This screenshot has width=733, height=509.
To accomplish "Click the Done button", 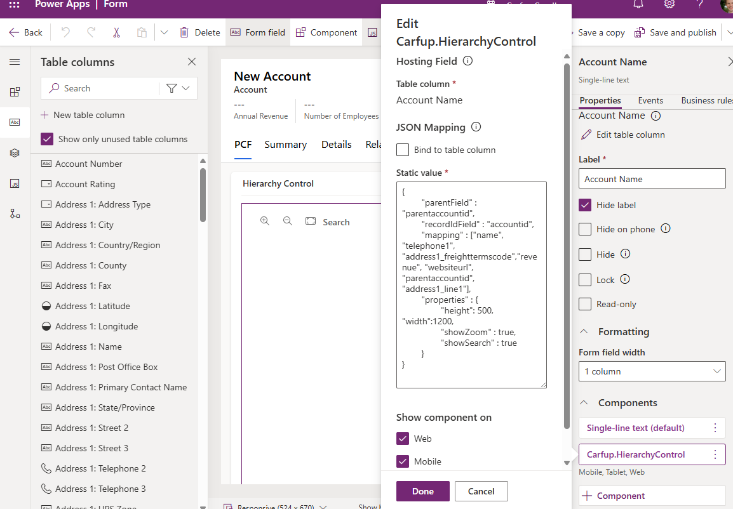I will pyautogui.click(x=423, y=491).
